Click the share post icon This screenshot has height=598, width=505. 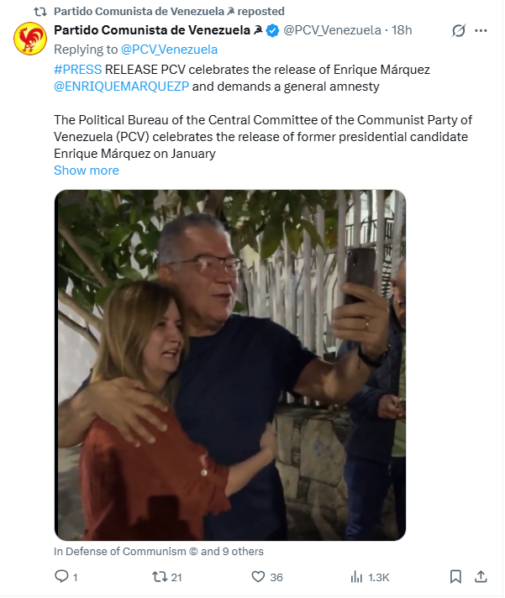(481, 577)
